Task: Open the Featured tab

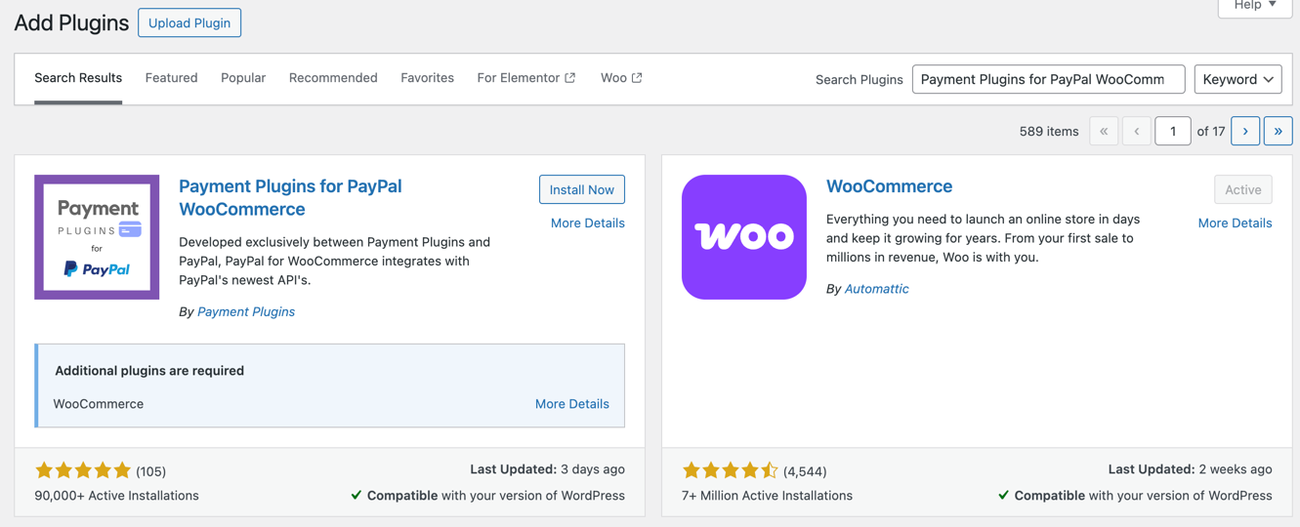Action: [x=171, y=78]
